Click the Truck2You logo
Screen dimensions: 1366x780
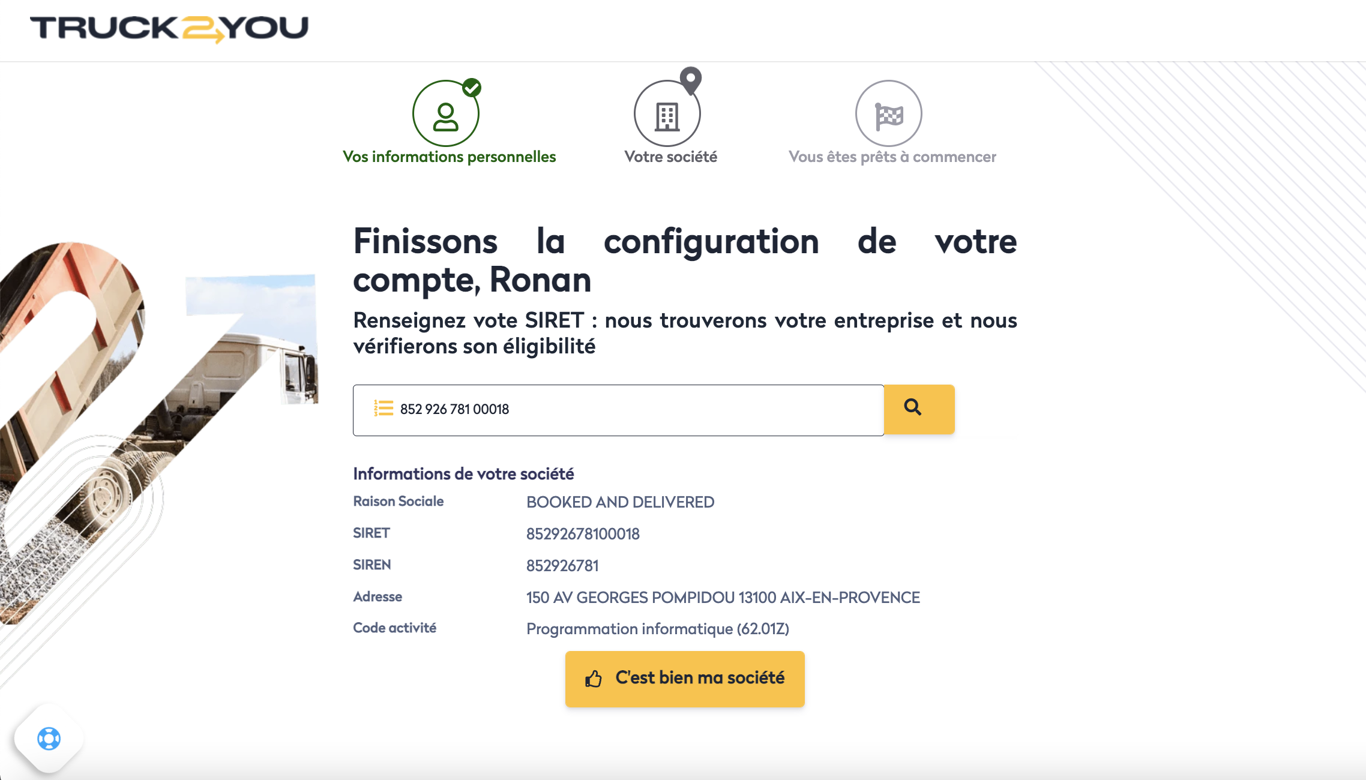click(x=169, y=29)
